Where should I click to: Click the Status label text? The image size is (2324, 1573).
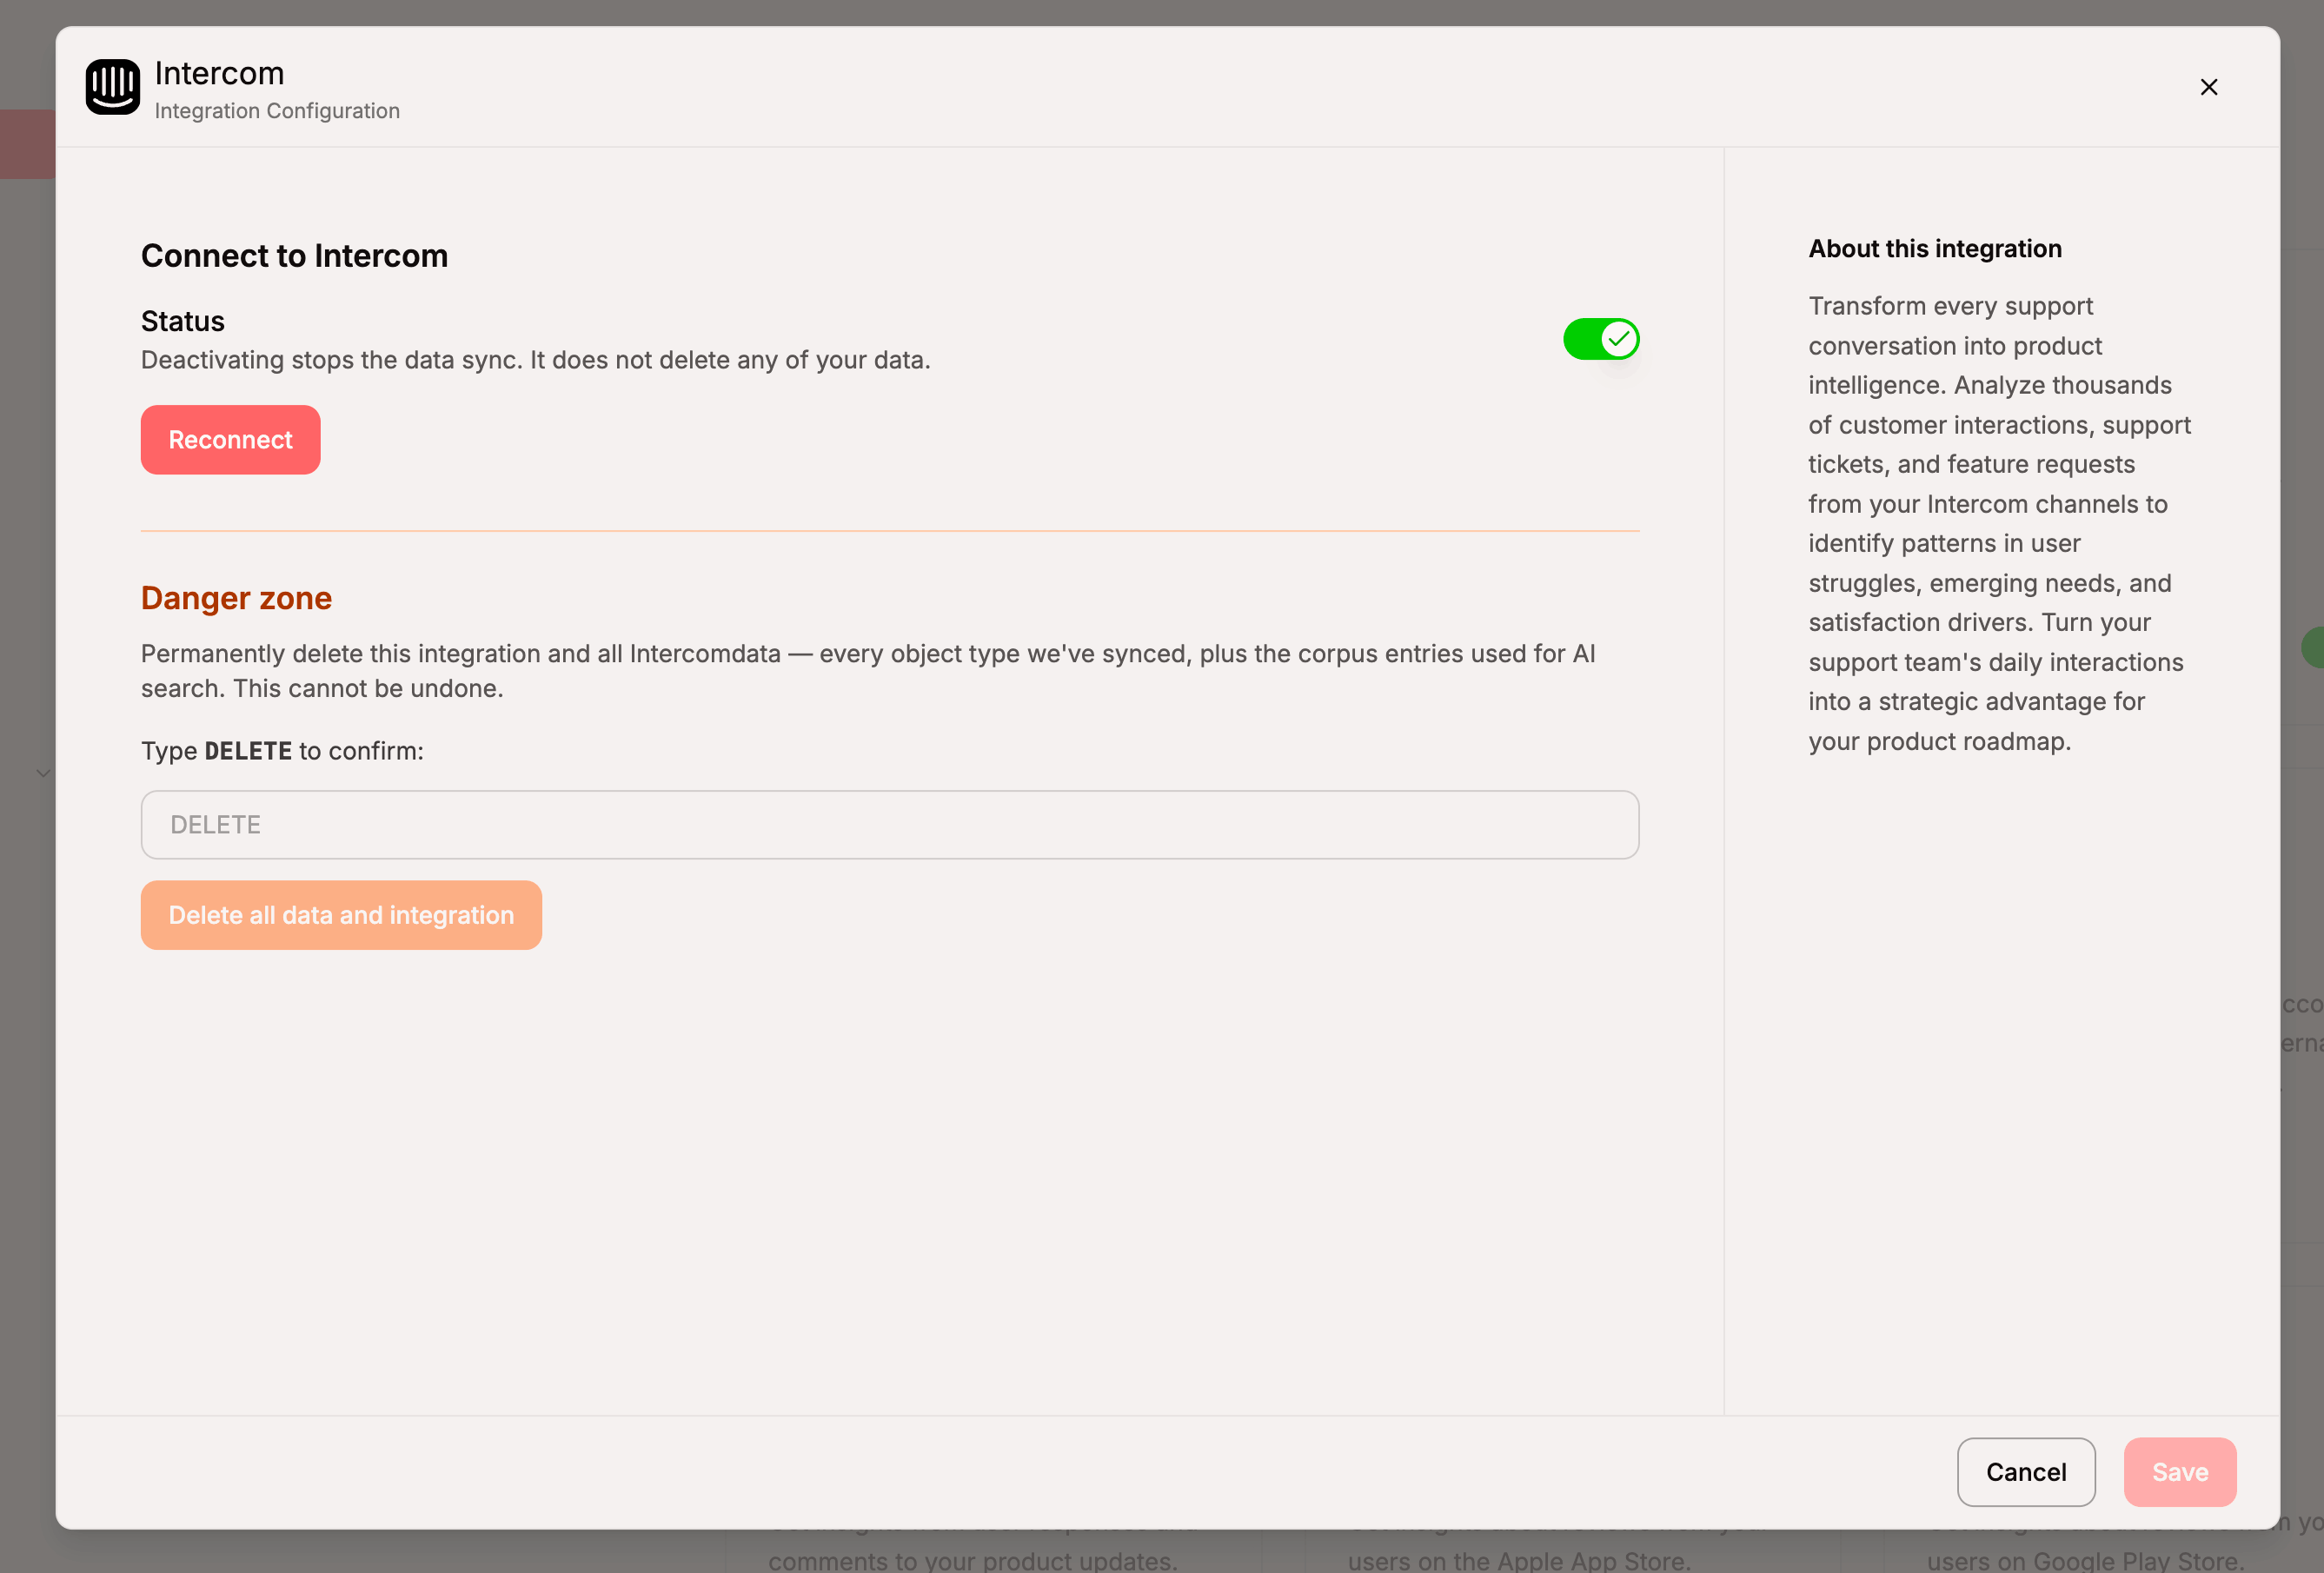pos(183,321)
